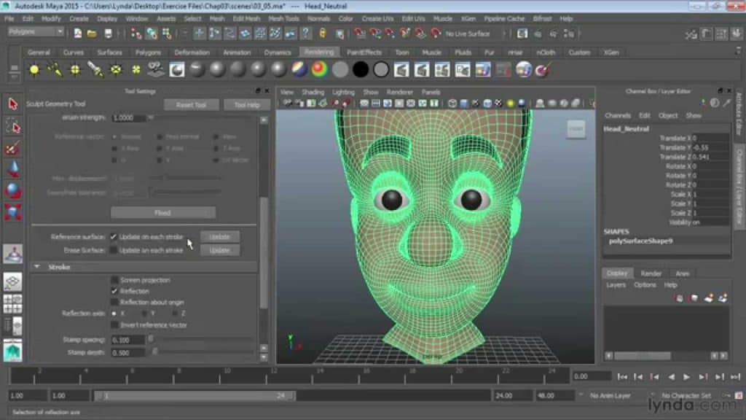This screenshot has height=420, width=746.
Task: Select the Lasso tool in toolbox
Action: coord(13,127)
